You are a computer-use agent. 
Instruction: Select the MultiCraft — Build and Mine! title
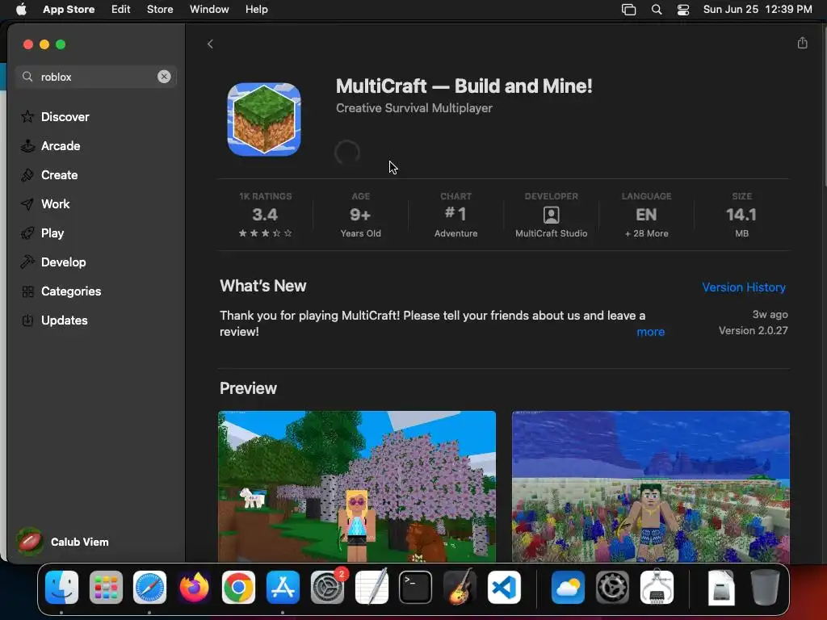[464, 86]
